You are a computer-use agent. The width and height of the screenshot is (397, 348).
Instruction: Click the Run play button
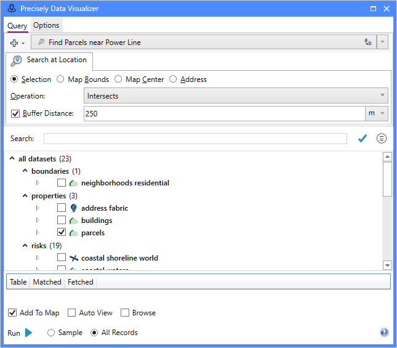click(28, 333)
